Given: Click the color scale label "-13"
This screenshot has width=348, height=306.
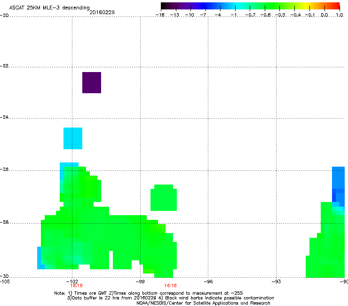Looking at the screenshot, I should pos(174,15).
